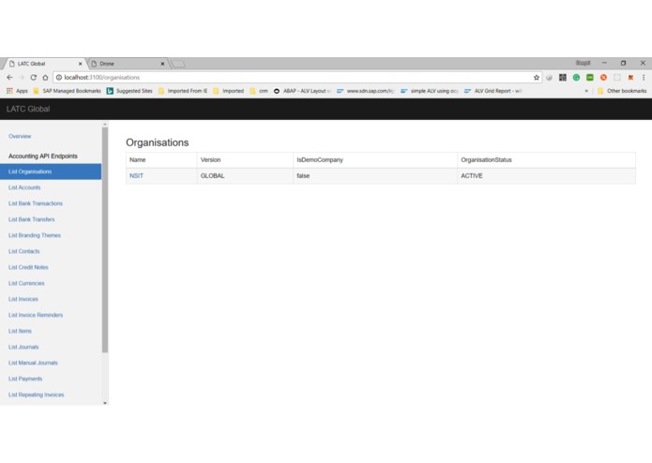Open List Manual Journals
Screen dimensions: 652x463
(x=33, y=363)
